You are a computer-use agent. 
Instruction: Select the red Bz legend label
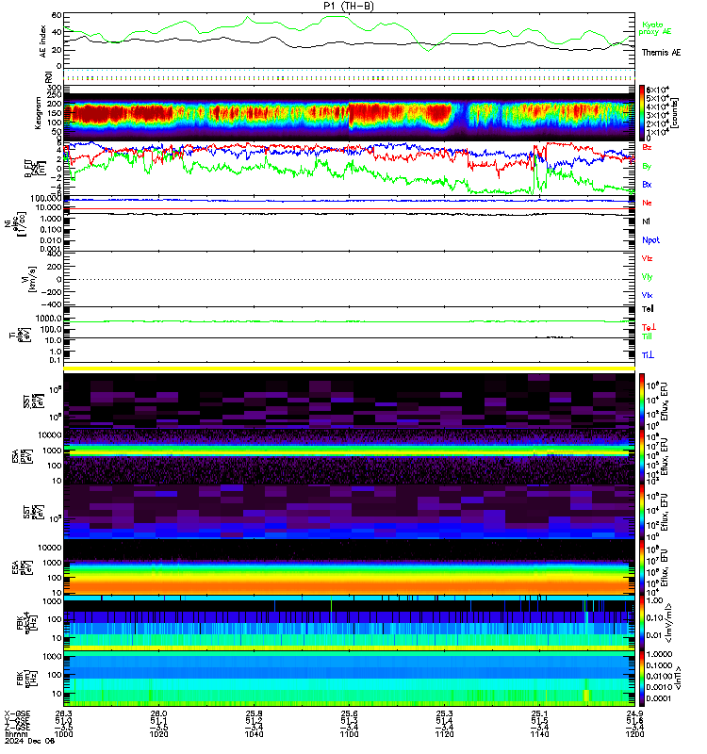[x=647, y=148]
